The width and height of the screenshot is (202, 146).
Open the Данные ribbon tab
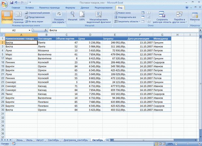pos(85,8)
